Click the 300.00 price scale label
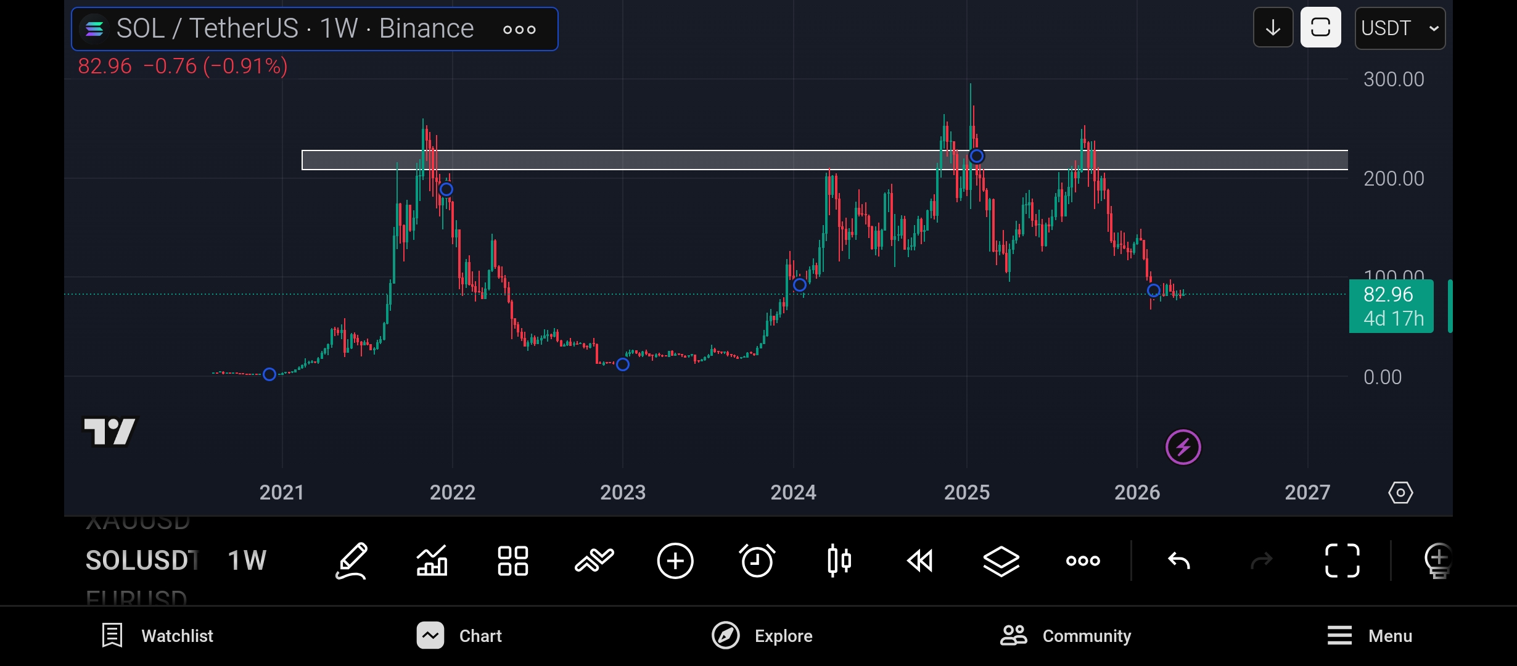The width and height of the screenshot is (1517, 666). click(x=1394, y=80)
